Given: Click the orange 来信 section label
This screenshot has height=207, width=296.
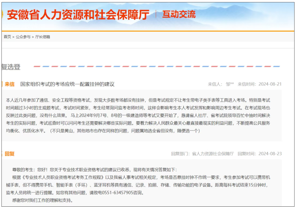Looking at the screenshot, I should (x=9, y=84).
